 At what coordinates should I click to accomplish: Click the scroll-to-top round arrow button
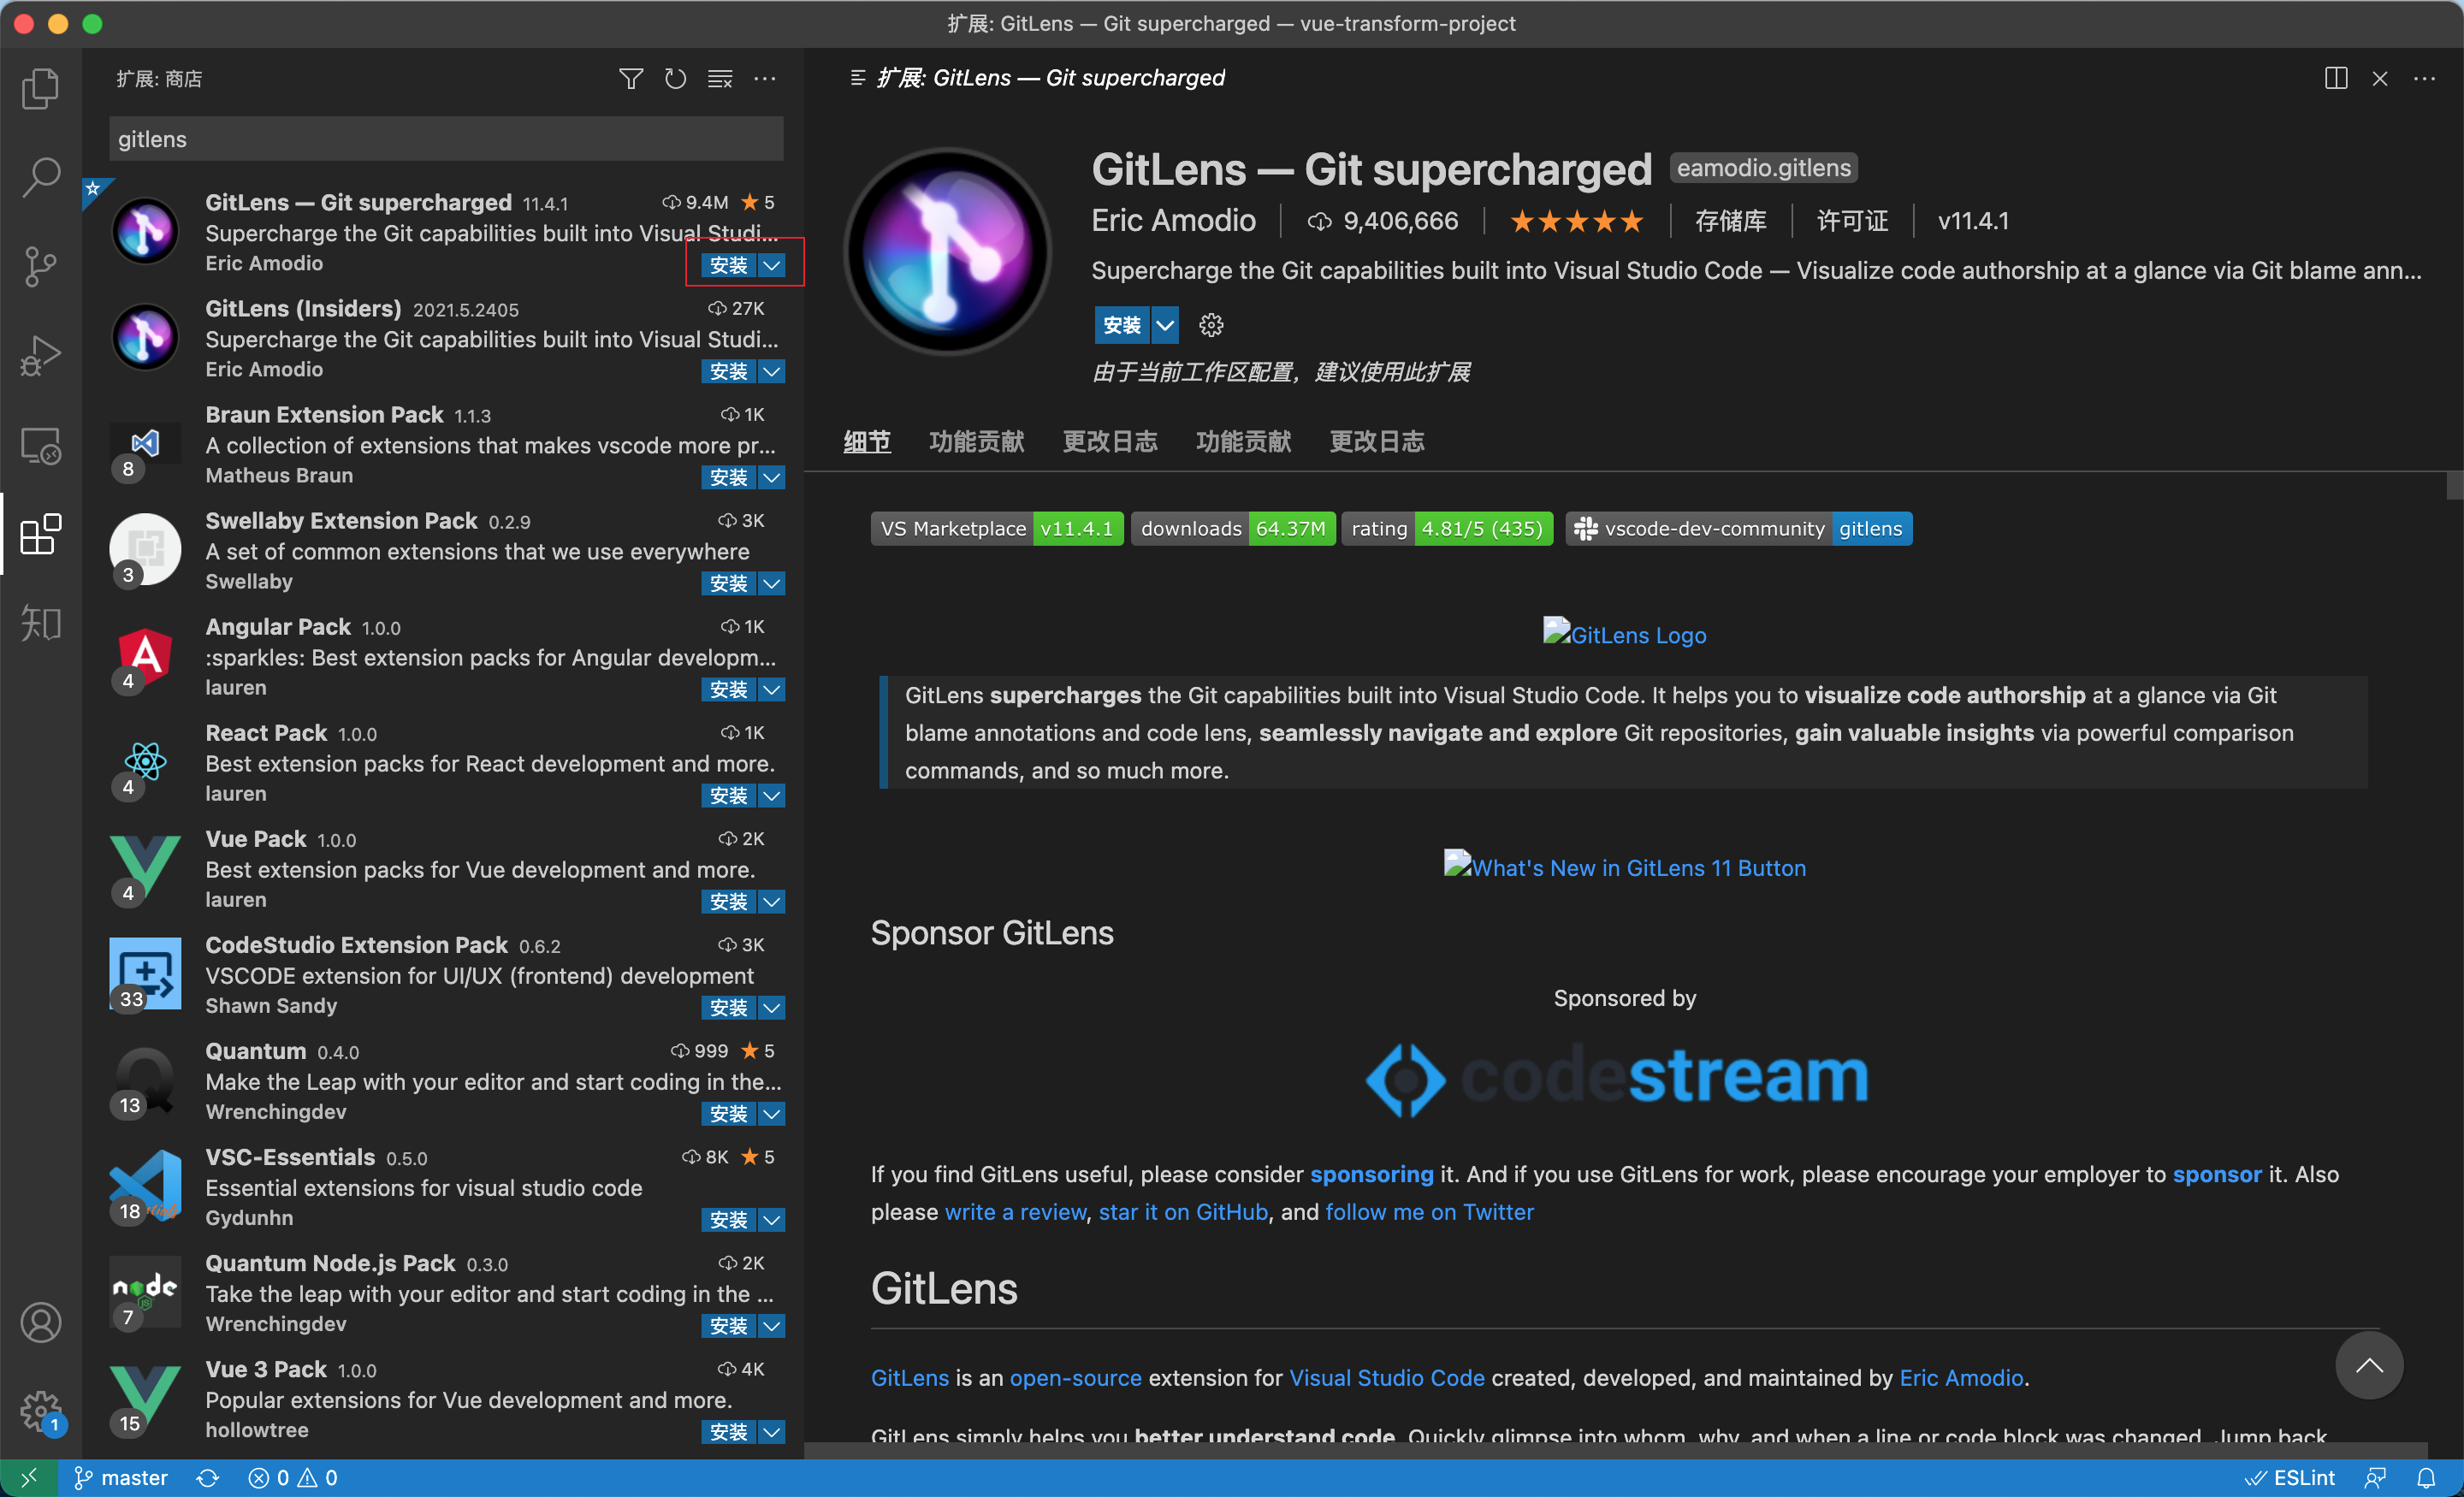click(2368, 1365)
